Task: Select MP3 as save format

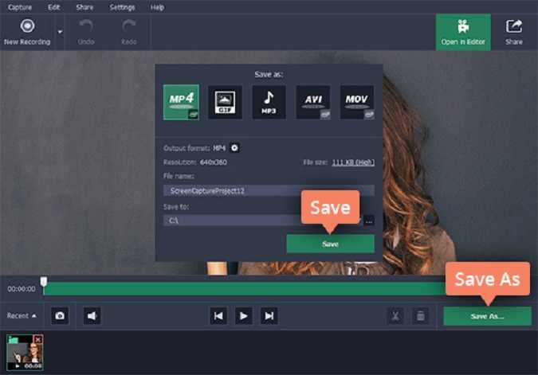Action: tap(269, 102)
